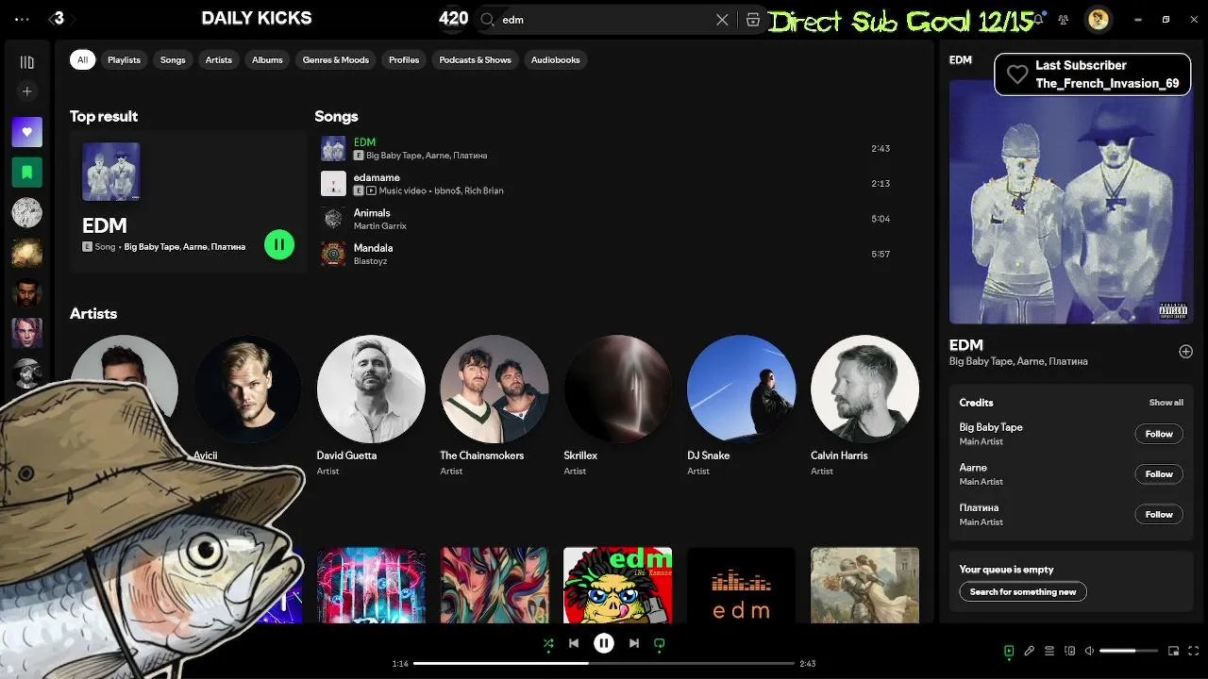Filter results by Genres & Moods

(x=336, y=59)
